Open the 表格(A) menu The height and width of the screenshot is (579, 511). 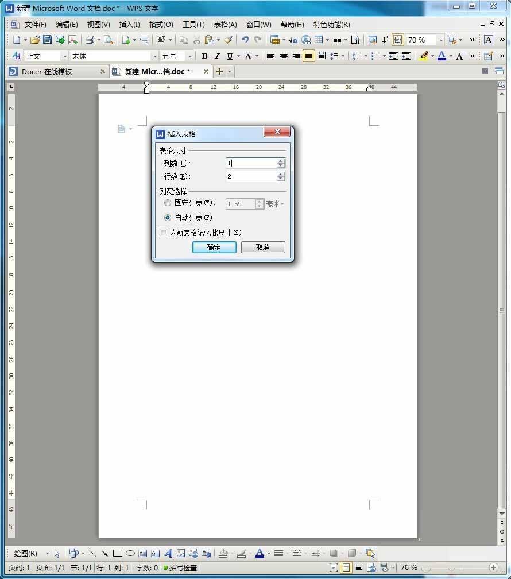tap(225, 25)
